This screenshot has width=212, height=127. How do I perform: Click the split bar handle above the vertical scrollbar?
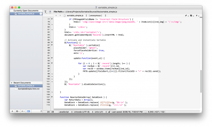[x=201, y=17]
